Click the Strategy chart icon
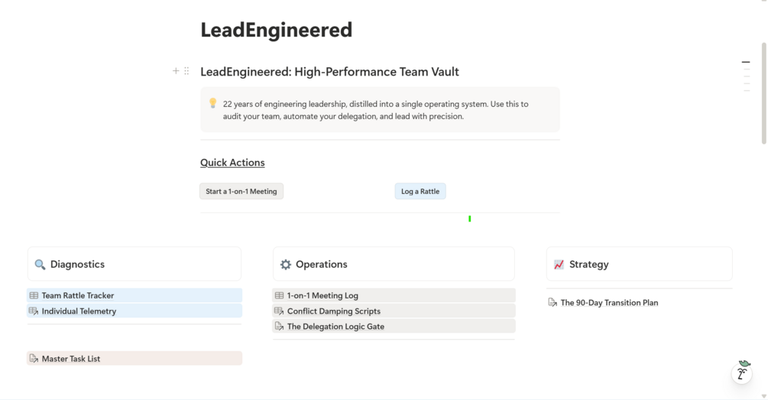Screen dimensions: 768x400 pos(559,265)
